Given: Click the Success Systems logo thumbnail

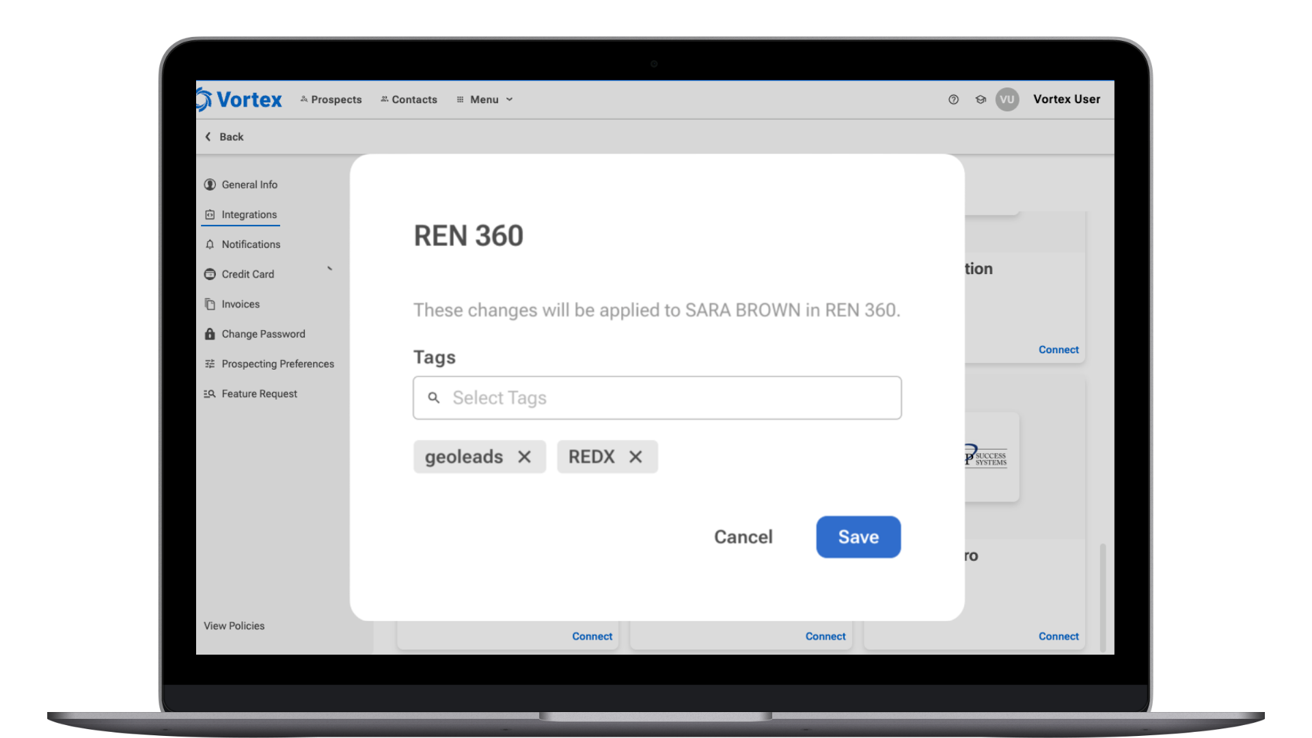Looking at the screenshot, I should pyautogui.click(x=991, y=457).
